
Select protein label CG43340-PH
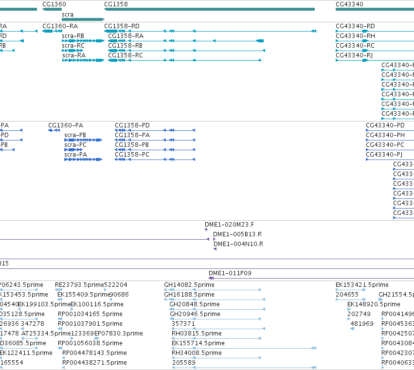(x=385, y=135)
